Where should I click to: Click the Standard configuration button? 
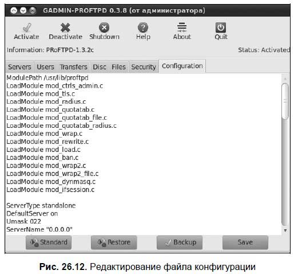[x=49, y=242]
